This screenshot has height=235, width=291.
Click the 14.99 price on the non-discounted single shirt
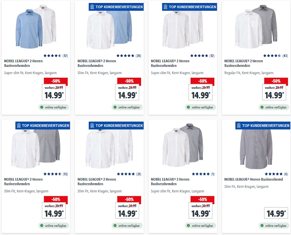[x=276, y=213]
